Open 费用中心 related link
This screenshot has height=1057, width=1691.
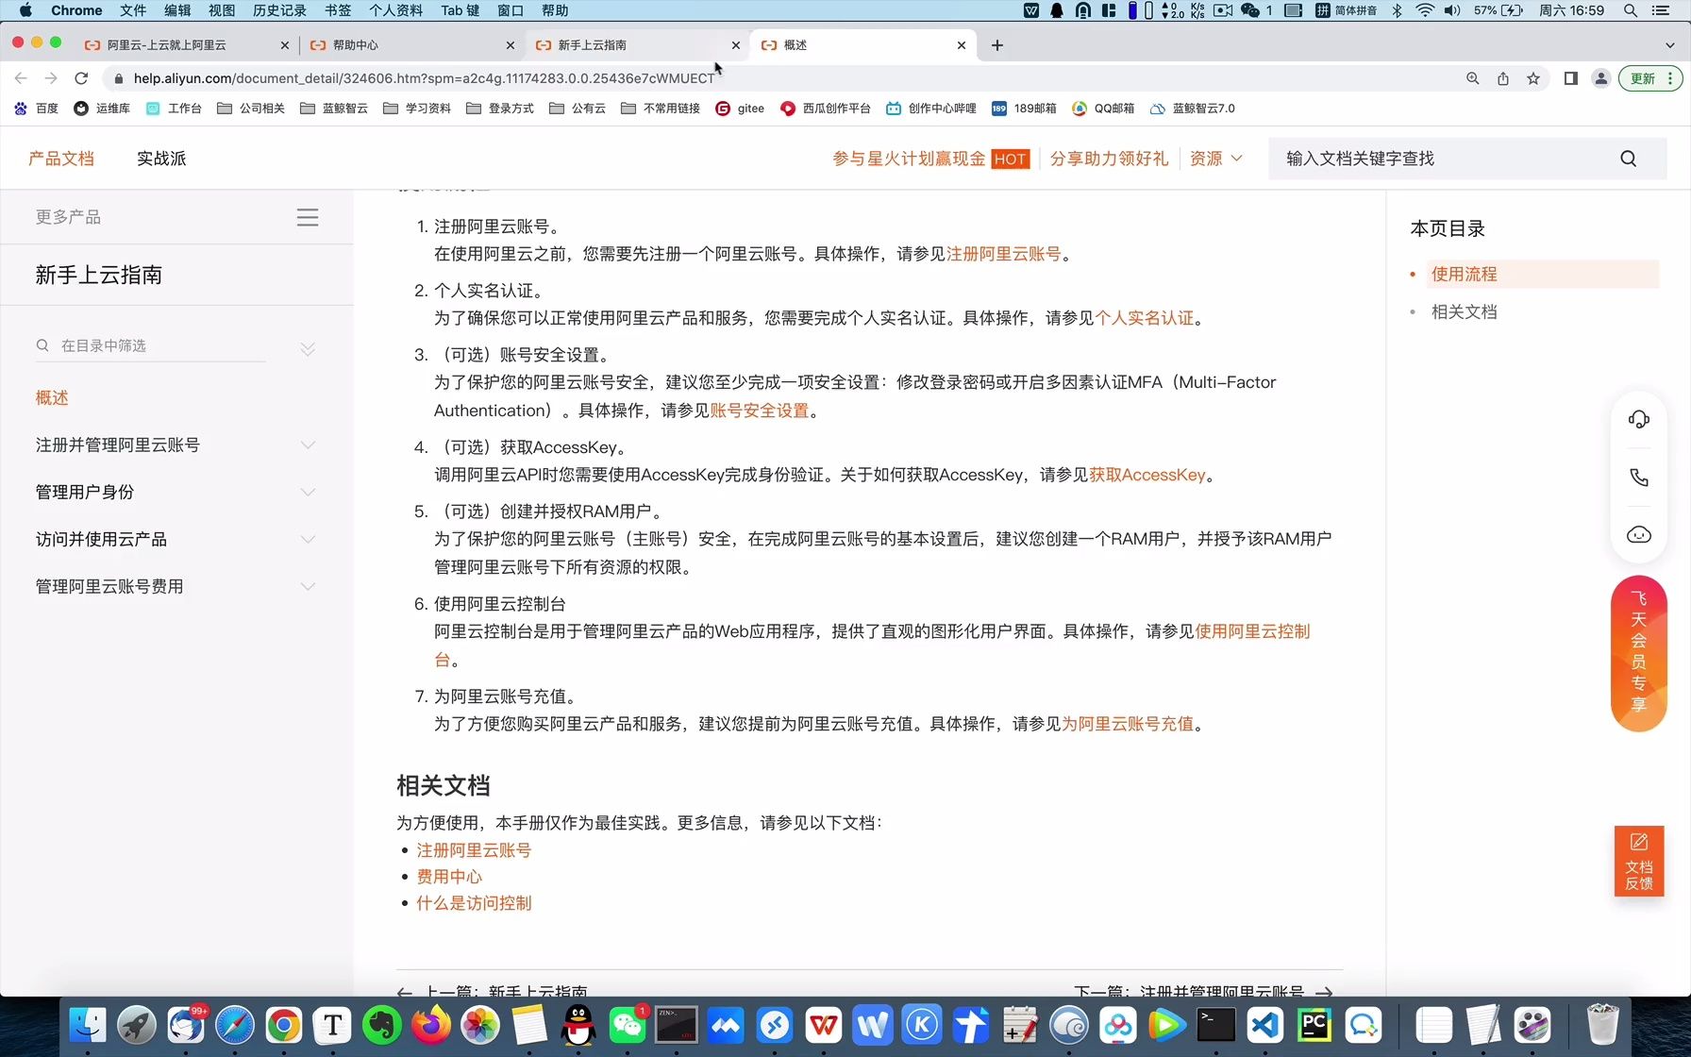[x=449, y=877]
